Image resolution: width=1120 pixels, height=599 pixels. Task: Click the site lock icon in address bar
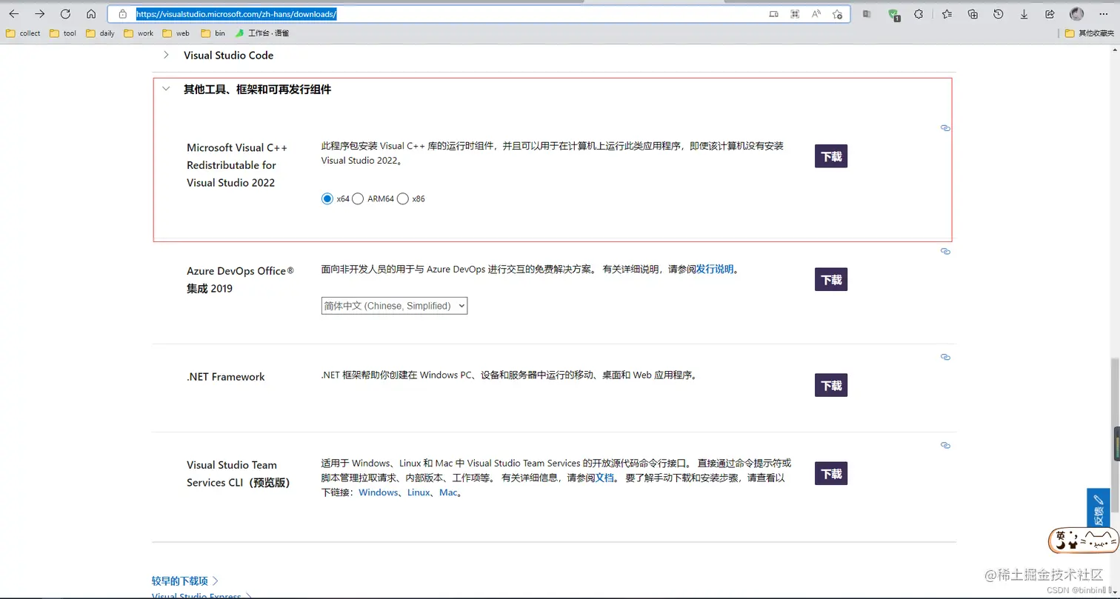pyautogui.click(x=123, y=14)
